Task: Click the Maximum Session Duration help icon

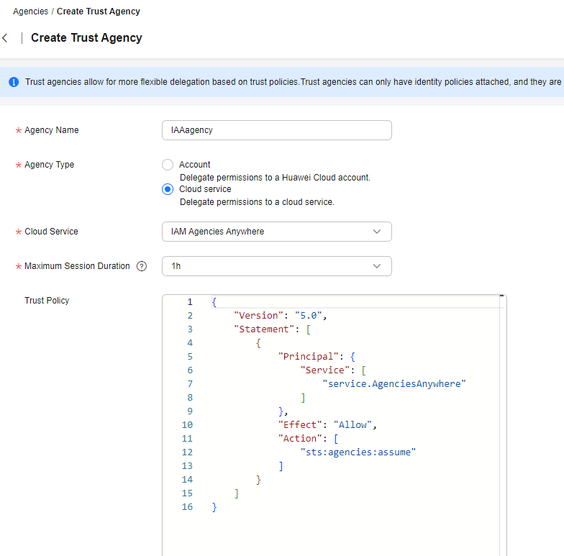Action: [142, 266]
